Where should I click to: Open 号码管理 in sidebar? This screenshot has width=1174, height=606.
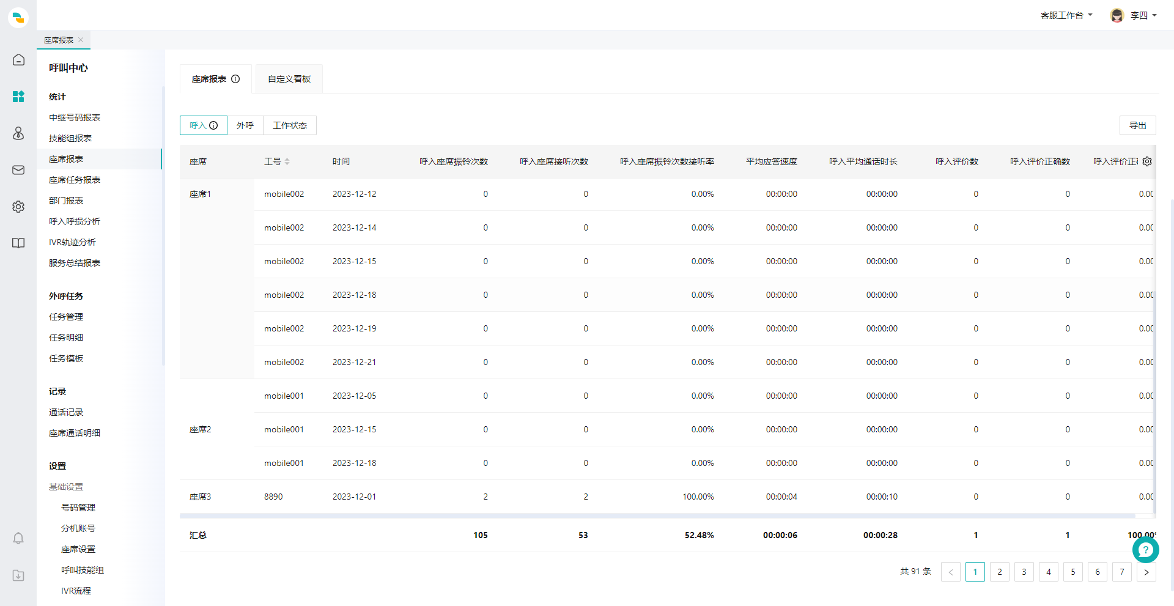[x=78, y=508]
